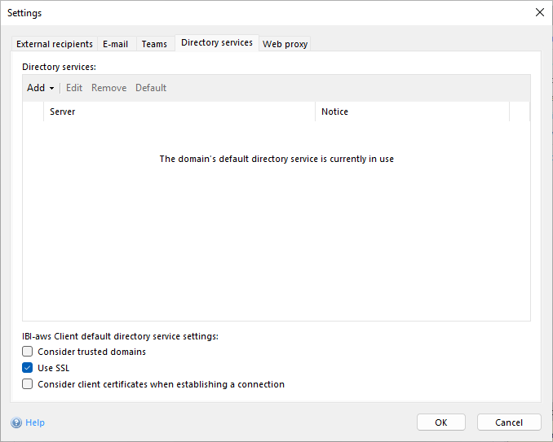Image resolution: width=553 pixels, height=442 pixels.
Task: Select the Directory services tab
Action: pos(216,42)
